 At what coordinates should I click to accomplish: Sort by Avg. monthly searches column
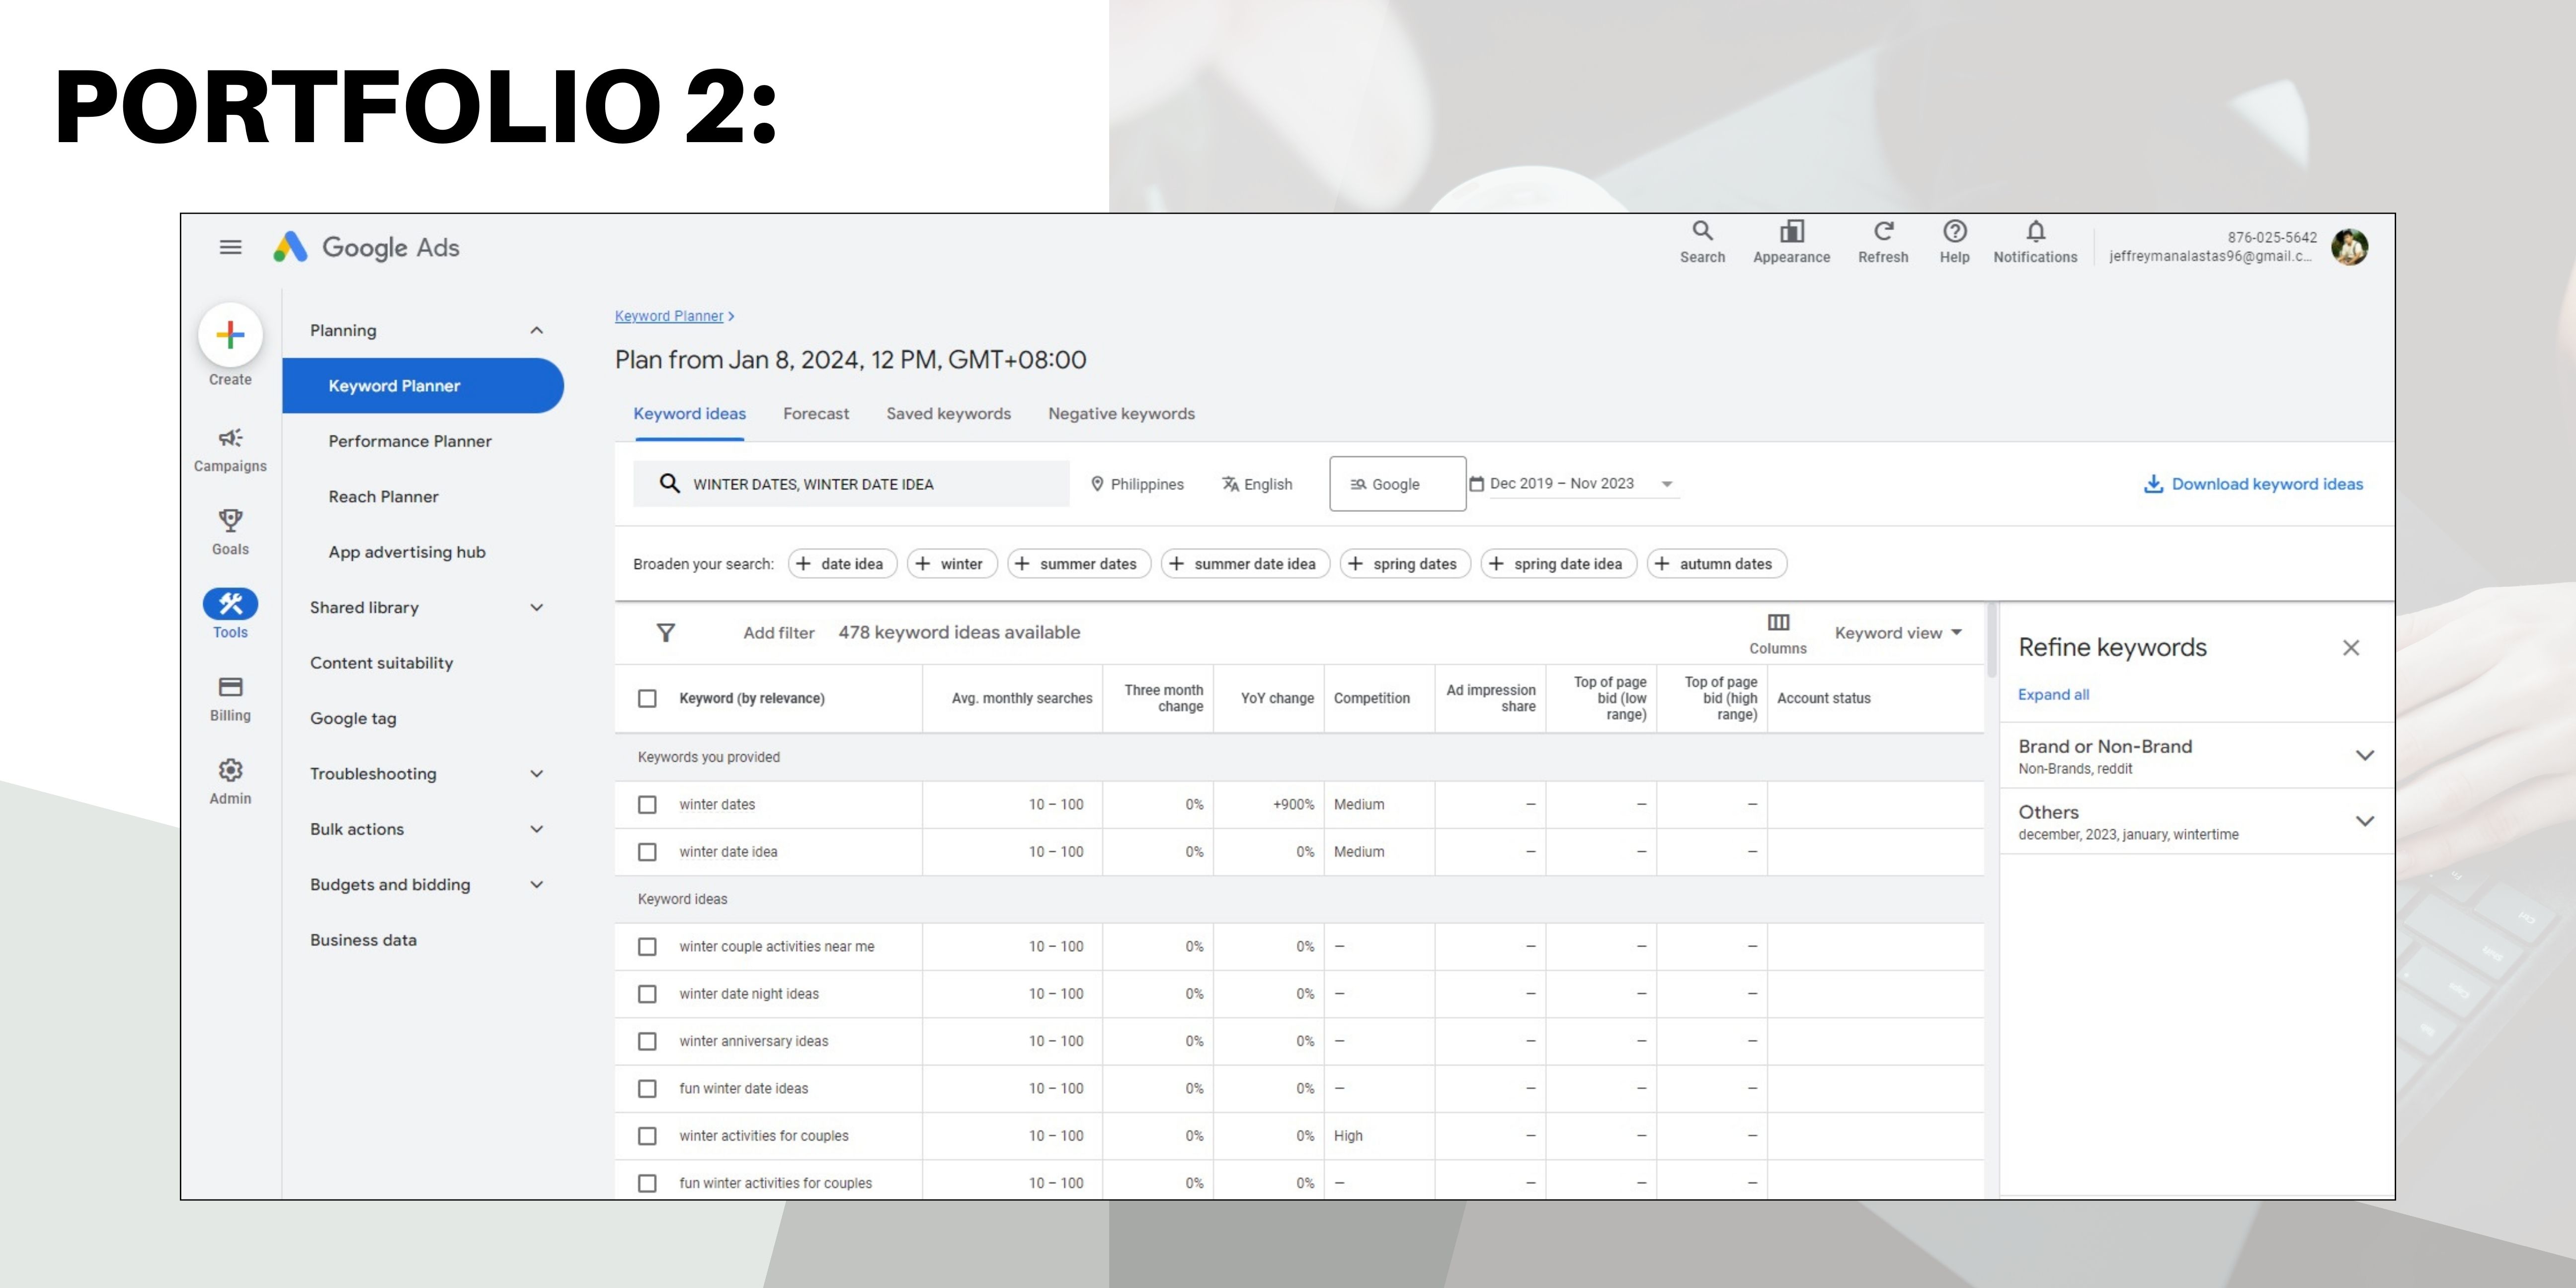click(1021, 698)
